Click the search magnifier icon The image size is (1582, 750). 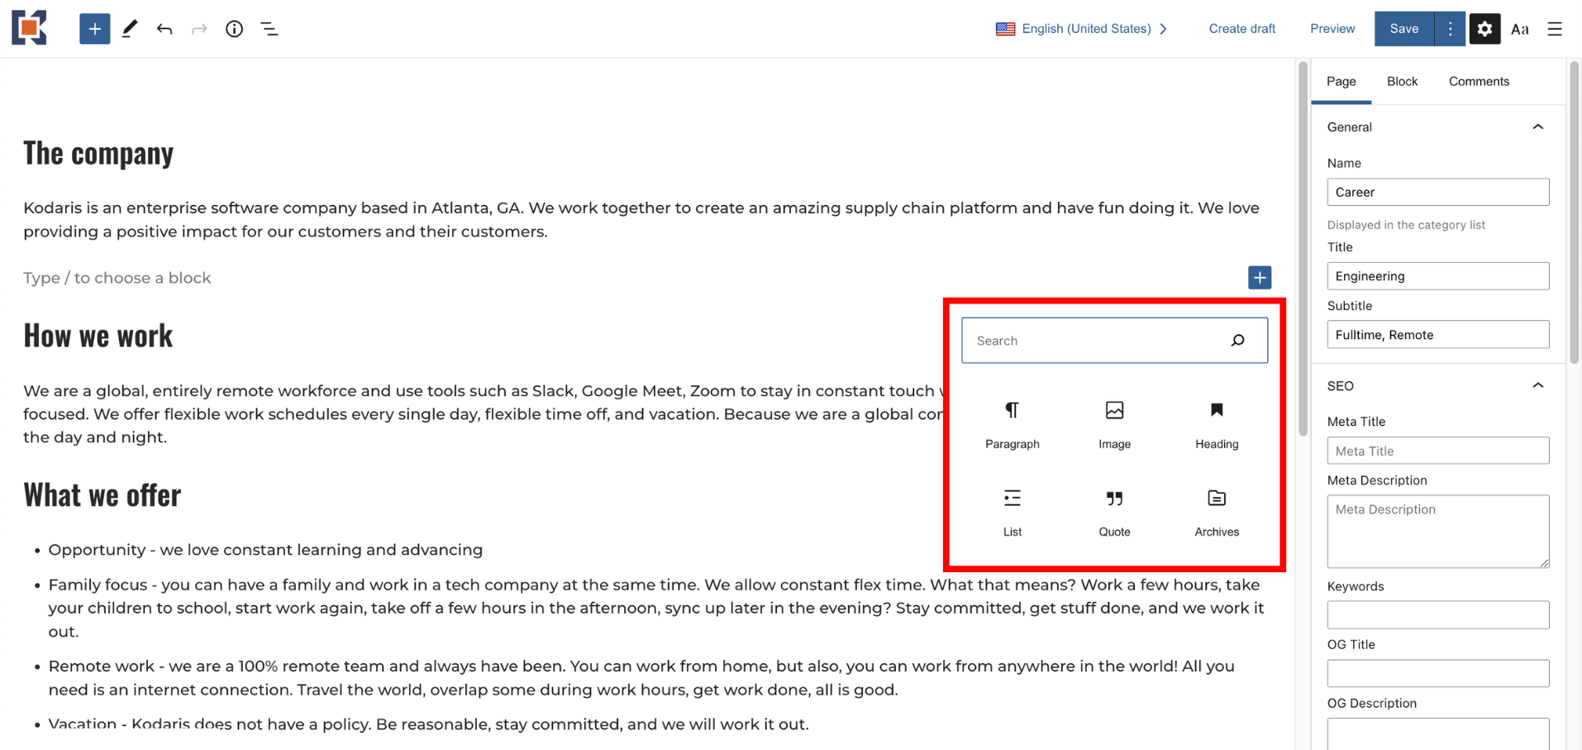point(1237,341)
